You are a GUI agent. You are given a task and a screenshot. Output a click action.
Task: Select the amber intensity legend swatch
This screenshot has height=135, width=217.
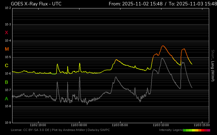click(197, 130)
